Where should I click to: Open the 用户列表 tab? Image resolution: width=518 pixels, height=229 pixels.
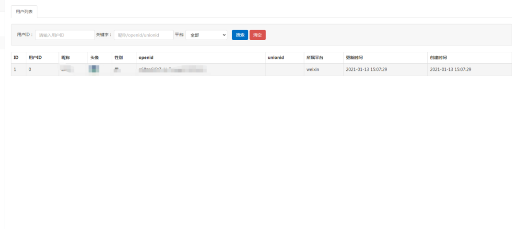click(24, 11)
